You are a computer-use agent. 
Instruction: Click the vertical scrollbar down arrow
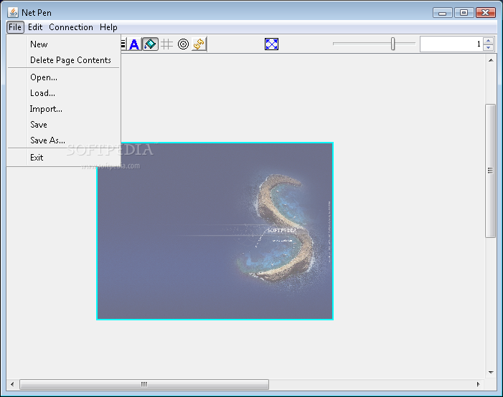[x=491, y=373]
